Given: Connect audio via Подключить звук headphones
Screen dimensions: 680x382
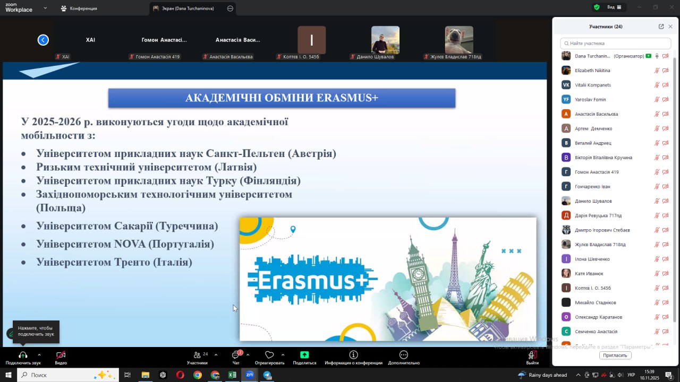Looking at the screenshot, I should coord(23,355).
